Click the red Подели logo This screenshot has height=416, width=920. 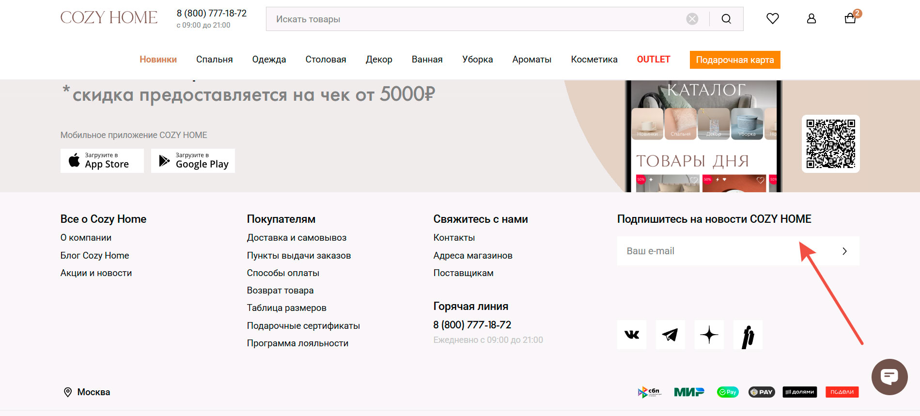pyautogui.click(x=842, y=392)
